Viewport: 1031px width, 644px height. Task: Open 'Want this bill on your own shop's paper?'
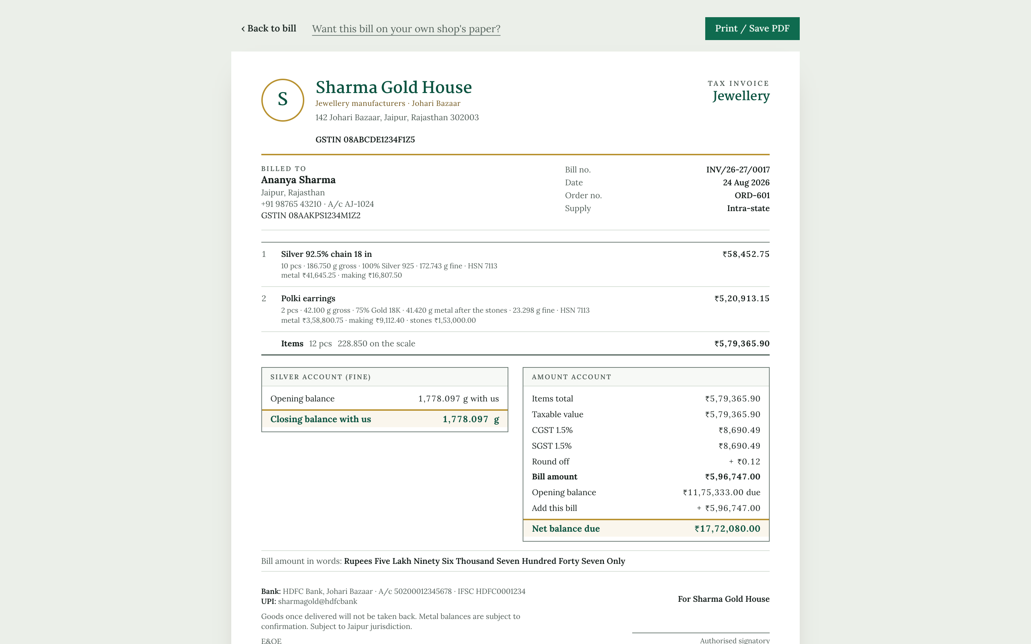click(x=406, y=29)
